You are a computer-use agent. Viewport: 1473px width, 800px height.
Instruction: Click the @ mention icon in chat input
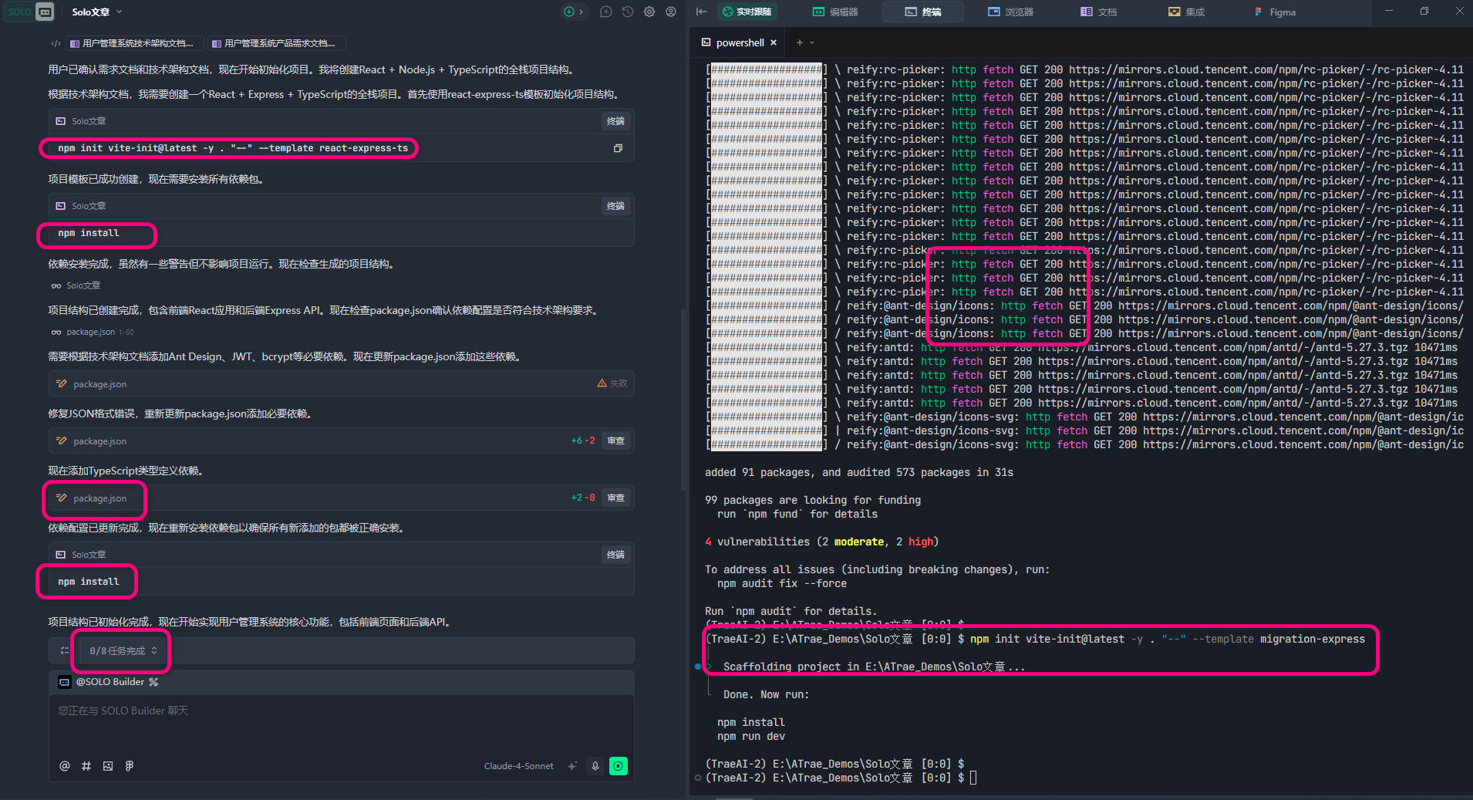tap(65, 766)
